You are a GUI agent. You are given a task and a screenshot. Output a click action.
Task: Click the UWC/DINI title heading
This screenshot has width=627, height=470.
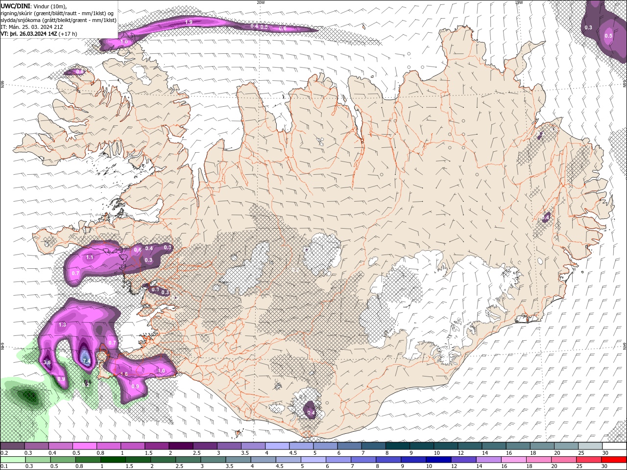click(x=15, y=6)
